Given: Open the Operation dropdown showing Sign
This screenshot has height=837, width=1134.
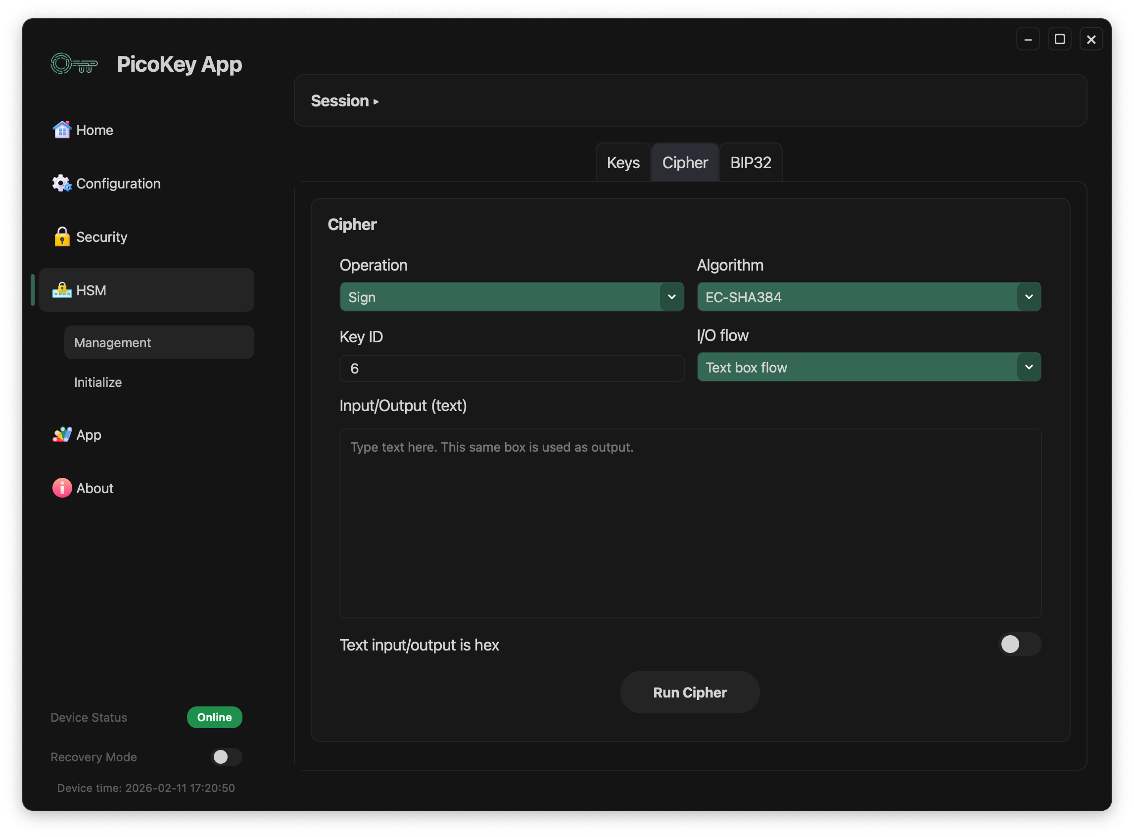Looking at the screenshot, I should pos(511,297).
